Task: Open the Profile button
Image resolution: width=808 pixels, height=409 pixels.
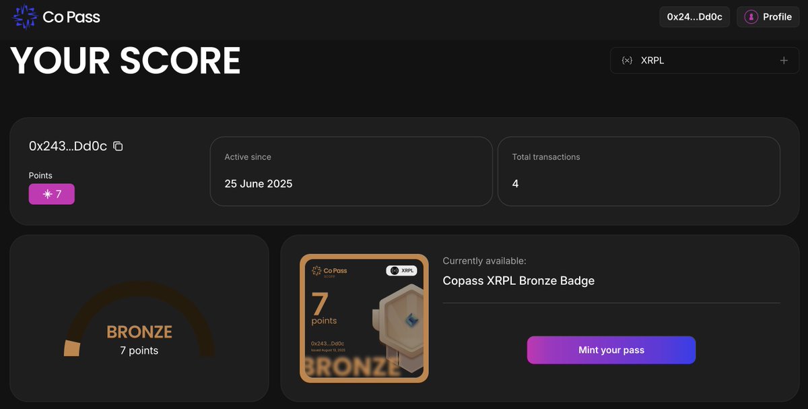Action: (x=768, y=17)
